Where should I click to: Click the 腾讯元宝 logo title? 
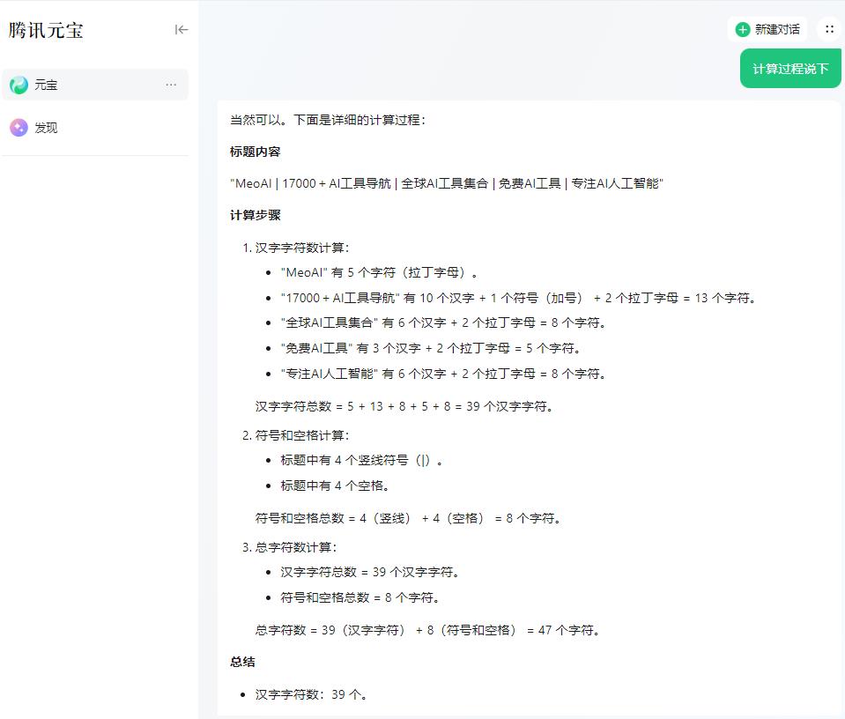(x=46, y=30)
